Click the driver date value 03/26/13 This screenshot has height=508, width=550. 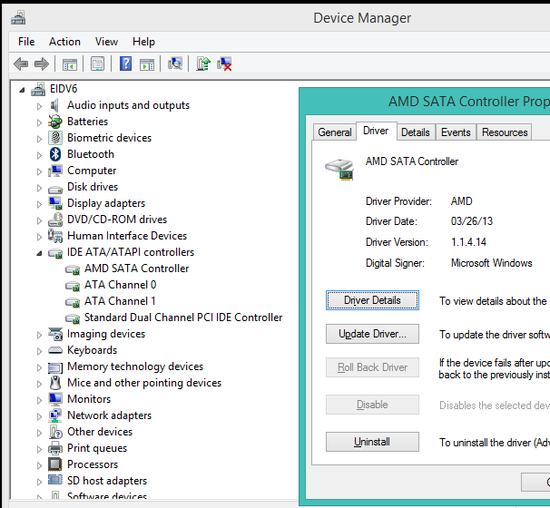click(x=472, y=221)
